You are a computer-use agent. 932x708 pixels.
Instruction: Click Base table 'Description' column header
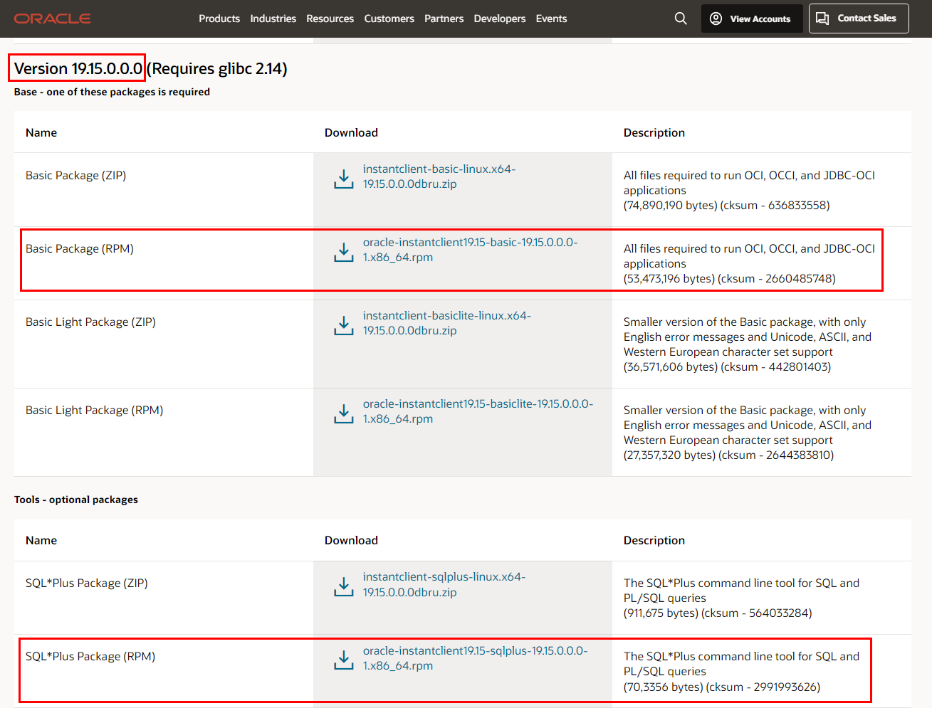point(654,132)
